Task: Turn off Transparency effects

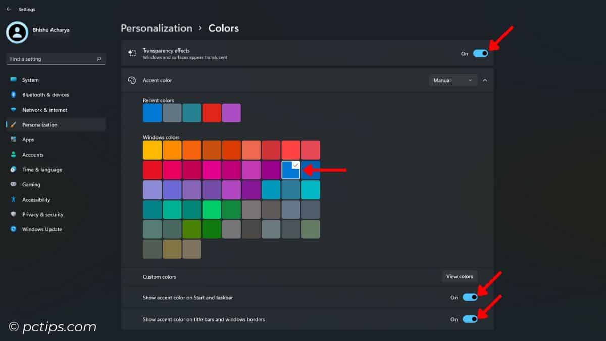Action: coord(480,53)
